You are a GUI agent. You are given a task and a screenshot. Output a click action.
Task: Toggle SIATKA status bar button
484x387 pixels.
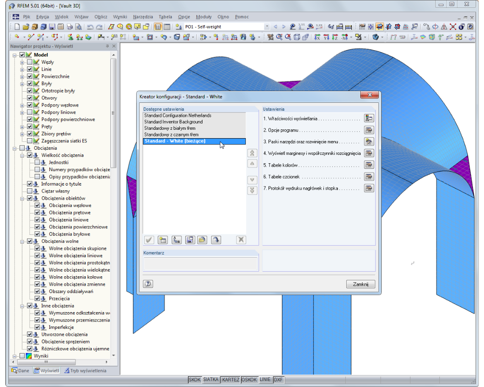point(211,379)
